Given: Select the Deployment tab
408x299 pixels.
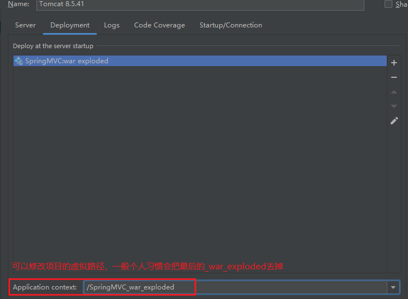Looking at the screenshot, I should coord(70,25).
